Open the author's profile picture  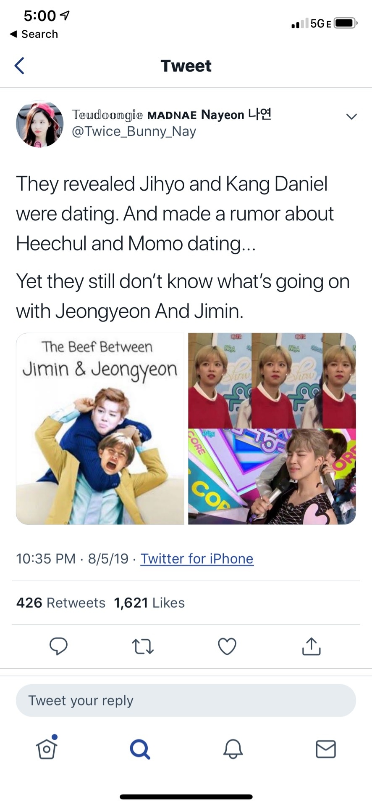[x=39, y=124]
